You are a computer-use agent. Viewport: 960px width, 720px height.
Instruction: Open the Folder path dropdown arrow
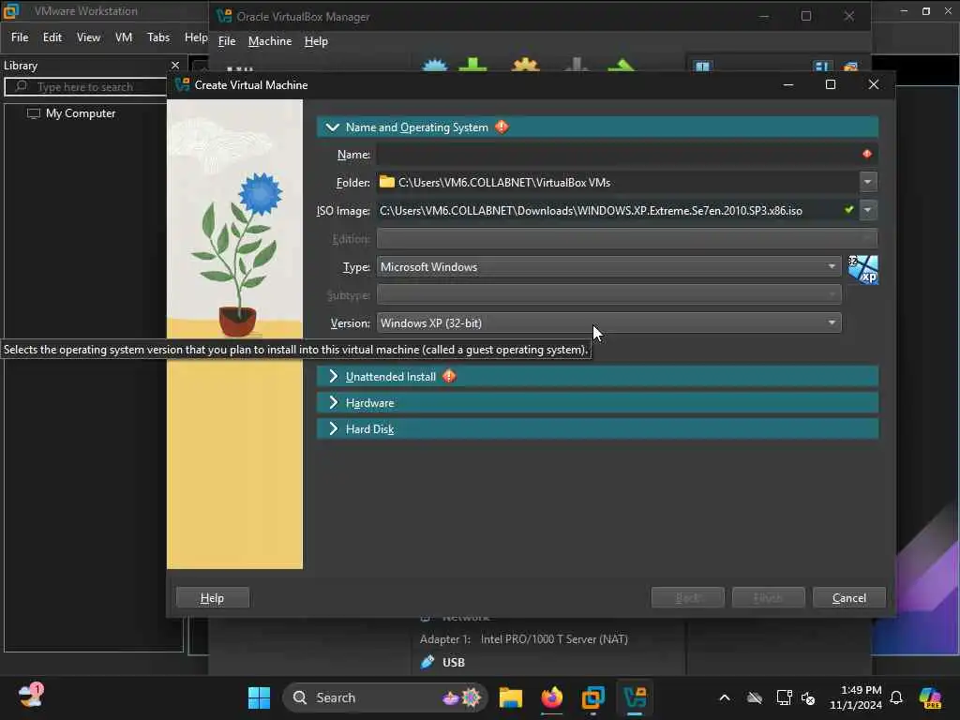tap(867, 182)
